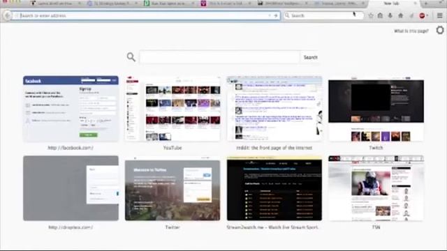Screen dimensions: 447x251
Task: Switch to the tab with the green favicon
Action: coord(170,3)
